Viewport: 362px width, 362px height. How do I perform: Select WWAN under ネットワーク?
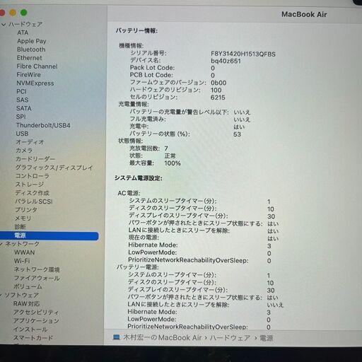coord(25,252)
